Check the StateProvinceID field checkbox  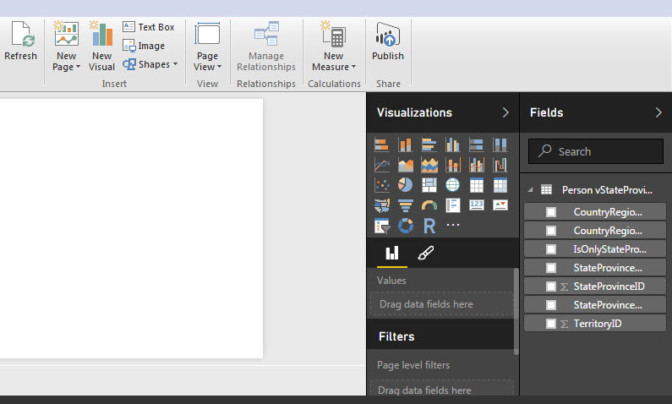coord(551,287)
